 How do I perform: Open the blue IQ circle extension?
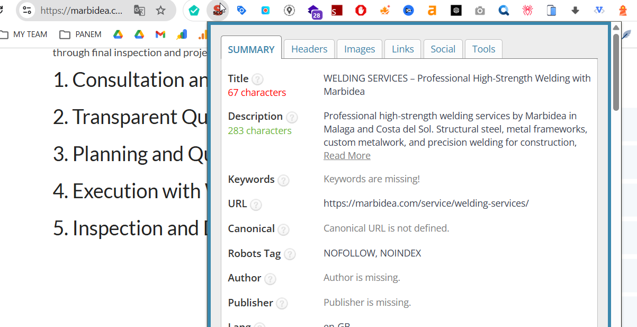tap(408, 11)
